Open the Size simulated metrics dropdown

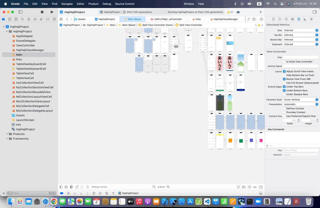click(x=301, y=30)
